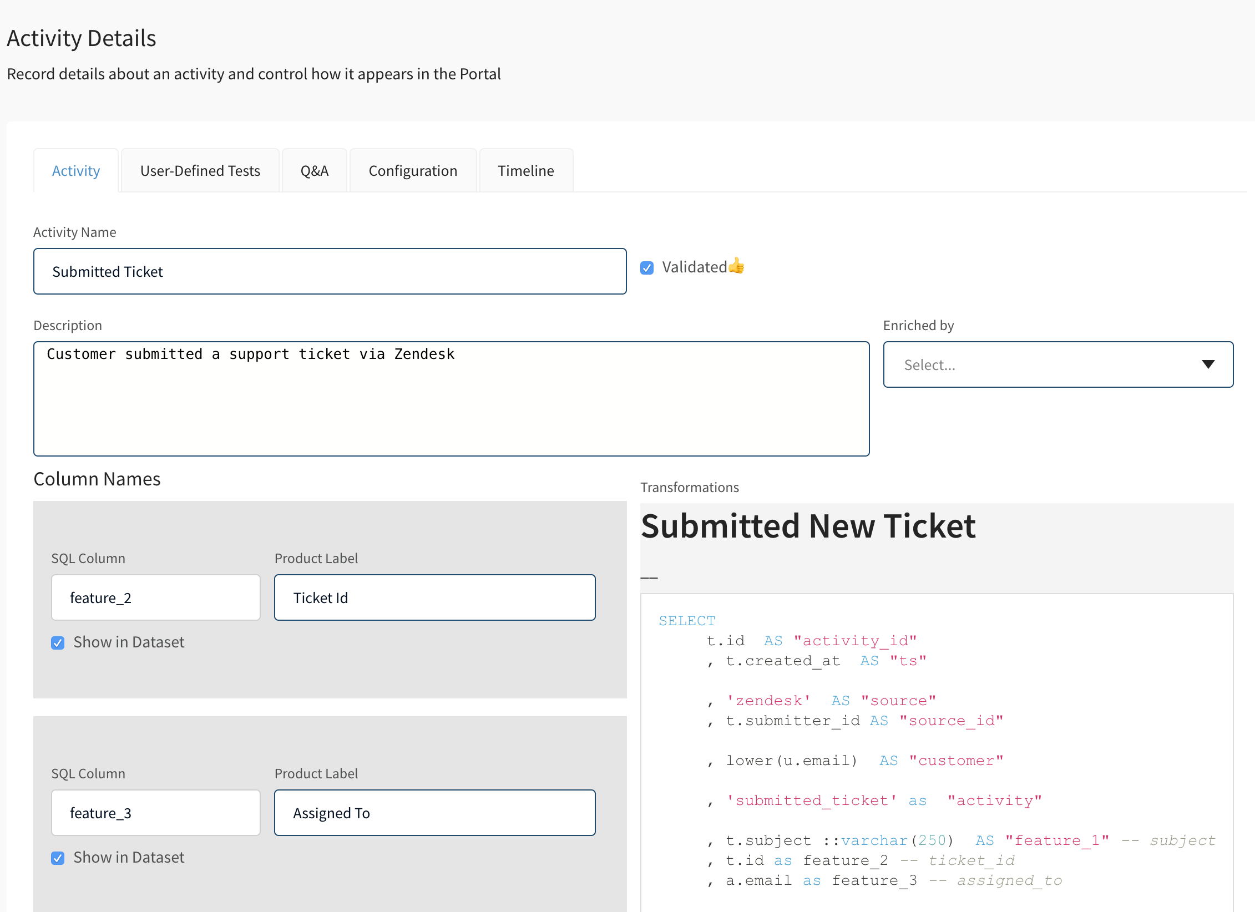Switch to the User-Defined Tests tab
The width and height of the screenshot is (1255, 912).
[200, 171]
